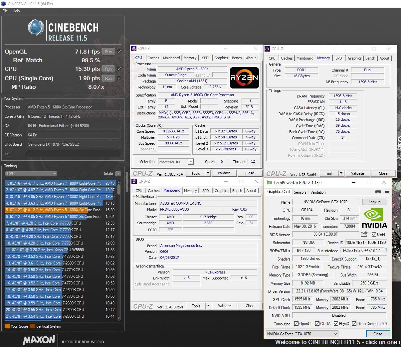Capture a screenshot with GPU-Z camera icon
401x347 pixels.
click(x=378, y=192)
